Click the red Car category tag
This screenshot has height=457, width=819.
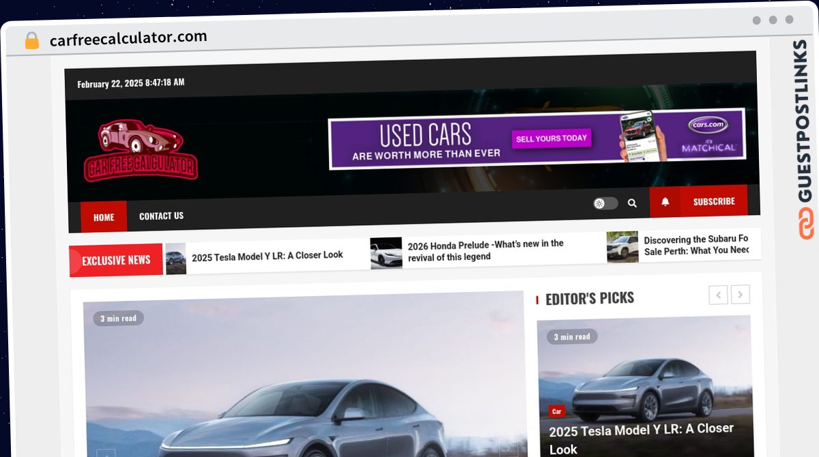click(557, 411)
